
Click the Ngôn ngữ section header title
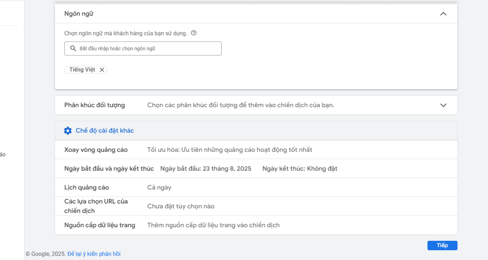click(x=79, y=14)
